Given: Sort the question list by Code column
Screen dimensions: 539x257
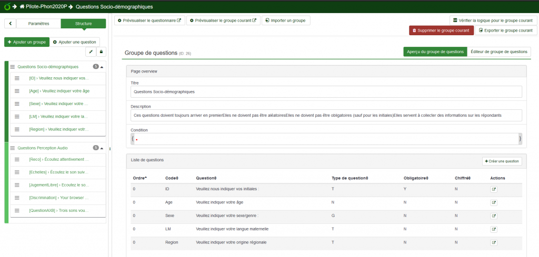Looking at the screenshot, I should (172, 178).
